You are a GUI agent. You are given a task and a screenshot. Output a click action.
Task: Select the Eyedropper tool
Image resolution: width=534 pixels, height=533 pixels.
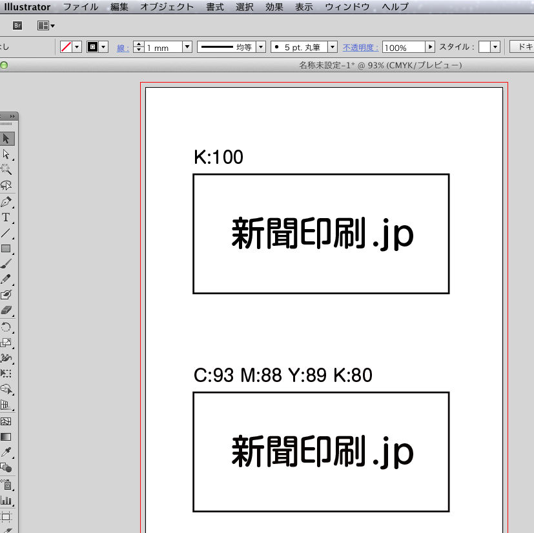(x=6, y=452)
